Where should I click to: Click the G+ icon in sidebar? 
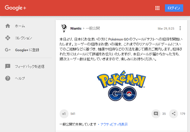(8, 50)
